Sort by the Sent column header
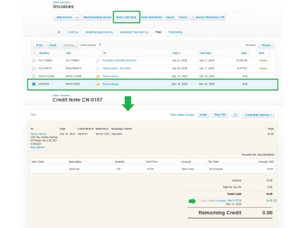Viewport: 304px width, 228px height. (x=262, y=53)
